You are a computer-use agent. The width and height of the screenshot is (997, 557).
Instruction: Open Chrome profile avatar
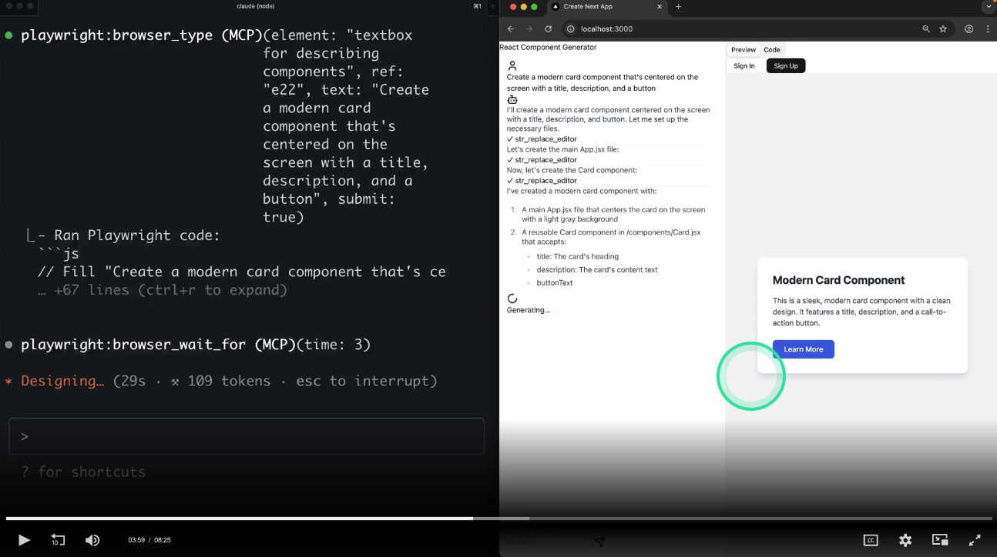click(x=969, y=29)
